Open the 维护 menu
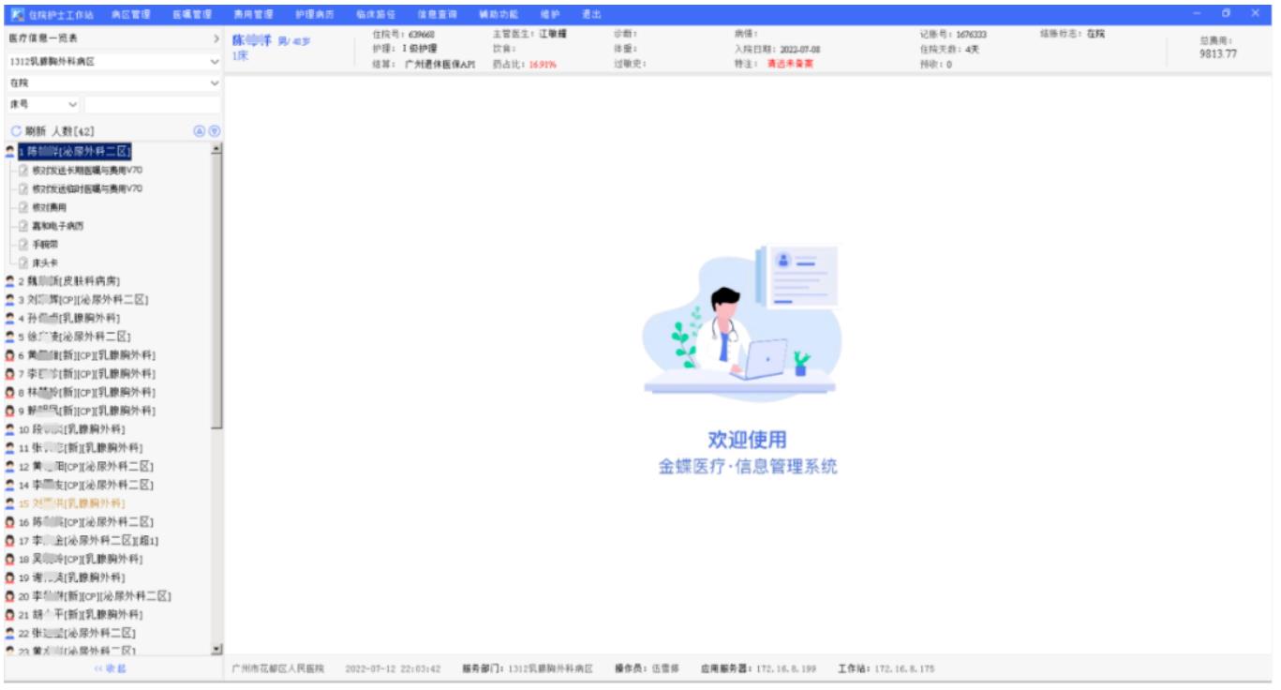Viewport: 1281px width, 690px height. point(550,14)
